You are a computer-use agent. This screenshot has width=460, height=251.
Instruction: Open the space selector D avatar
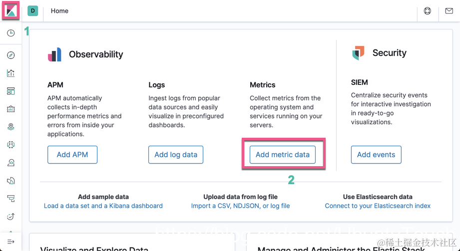point(32,10)
